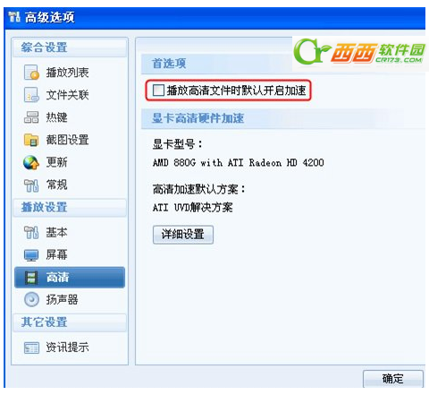Click the 截图设置 folder icon
The width and height of the screenshot is (429, 395).
pos(31,140)
